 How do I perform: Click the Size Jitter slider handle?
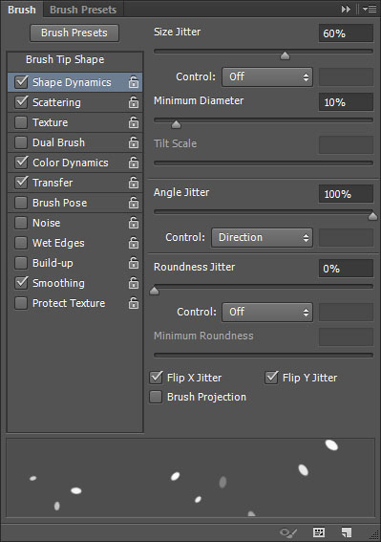pos(285,55)
